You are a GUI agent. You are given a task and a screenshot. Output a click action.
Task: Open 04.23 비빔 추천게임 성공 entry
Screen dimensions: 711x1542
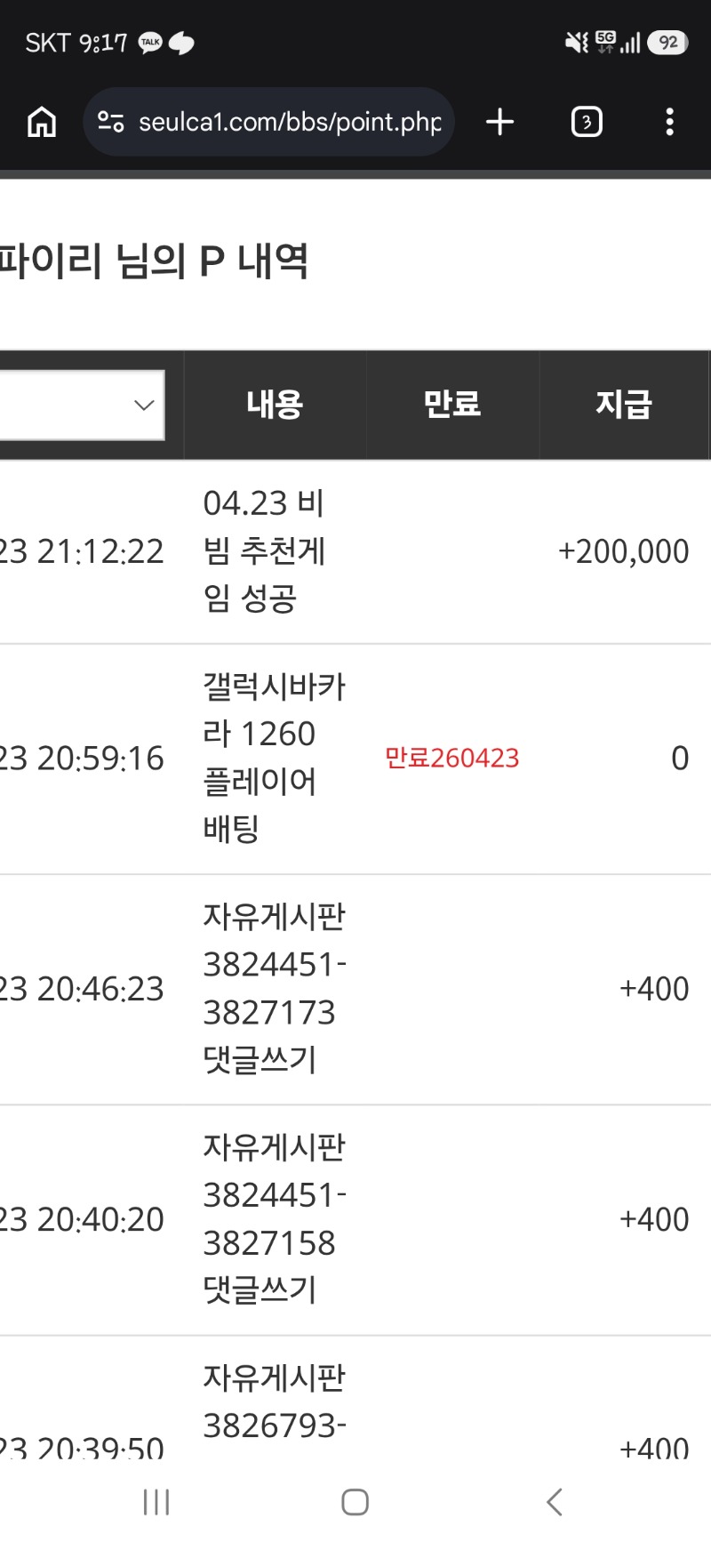[x=265, y=550]
